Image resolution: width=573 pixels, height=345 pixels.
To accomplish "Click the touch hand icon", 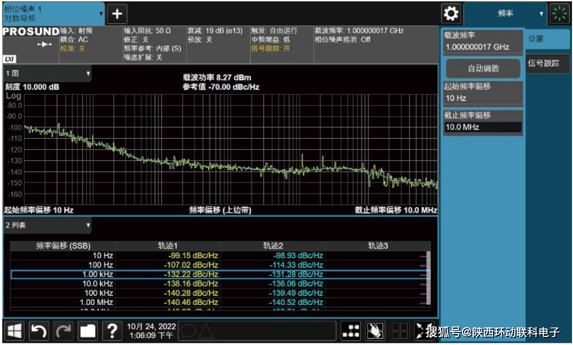I will pyautogui.click(x=375, y=330).
